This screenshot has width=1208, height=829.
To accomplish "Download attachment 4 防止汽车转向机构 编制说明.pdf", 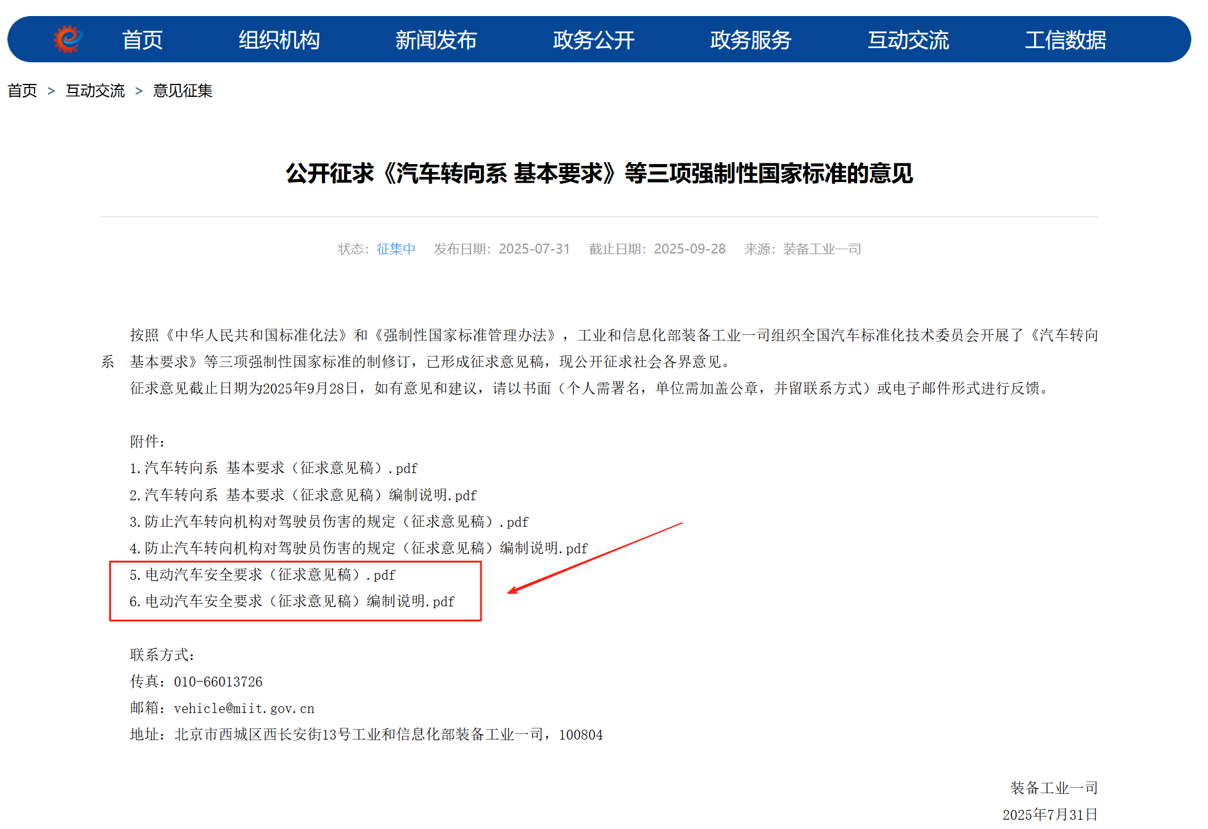I will coord(358,548).
